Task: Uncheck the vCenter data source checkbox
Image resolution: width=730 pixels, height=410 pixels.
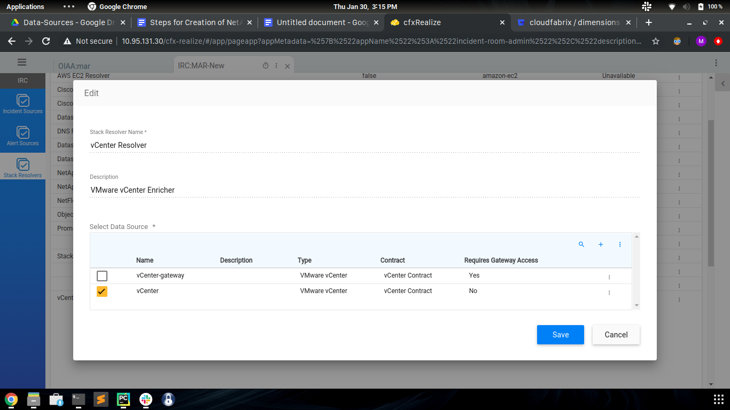Action: [102, 291]
